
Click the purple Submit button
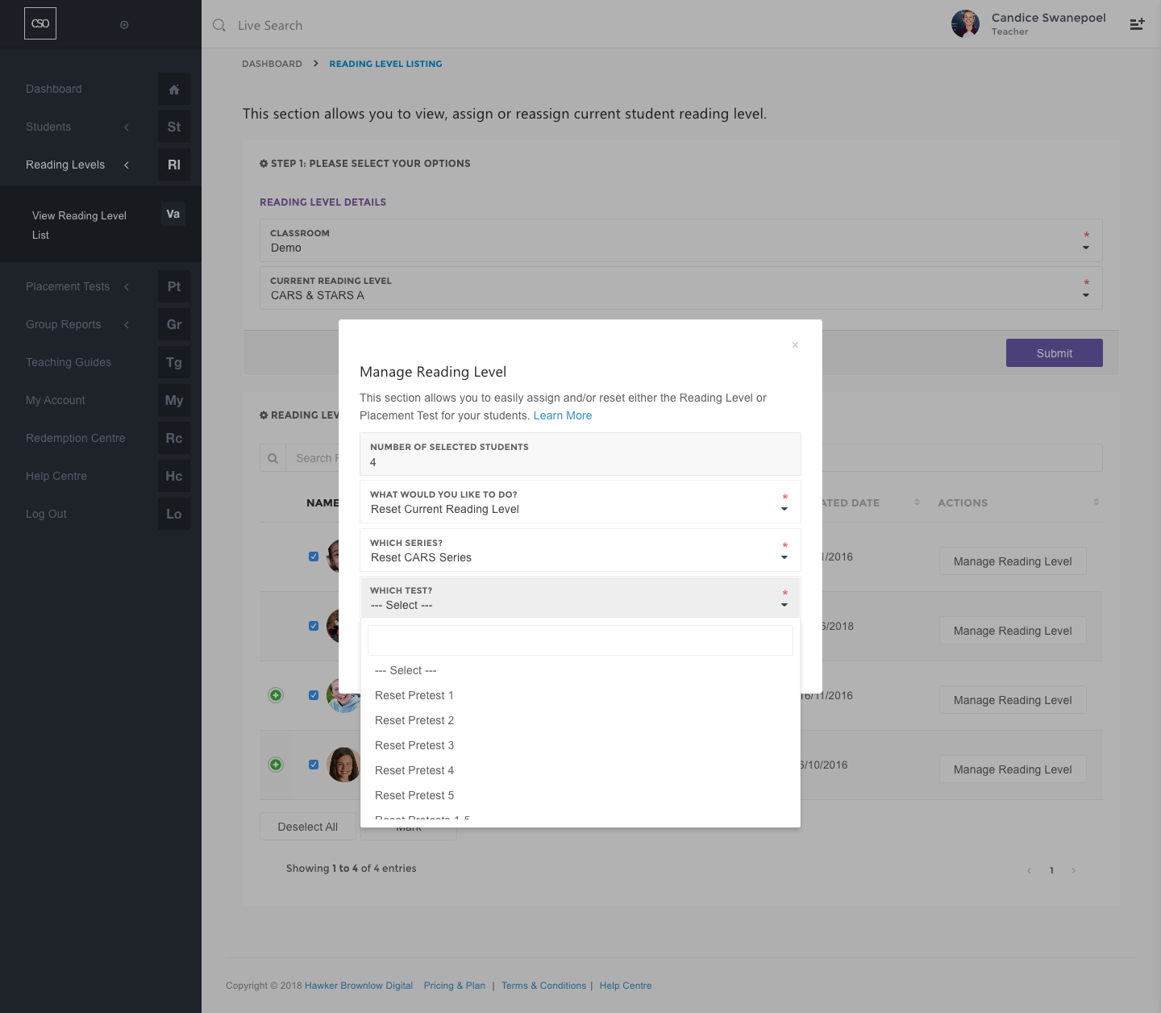(x=1054, y=353)
